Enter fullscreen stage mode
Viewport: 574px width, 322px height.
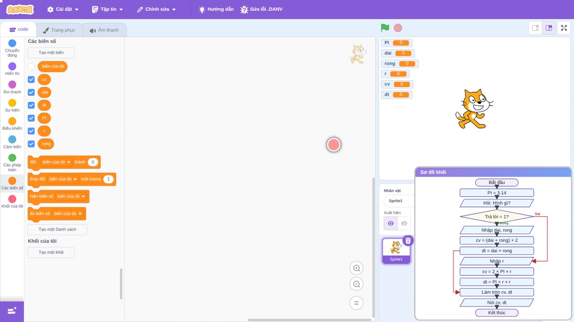564,28
